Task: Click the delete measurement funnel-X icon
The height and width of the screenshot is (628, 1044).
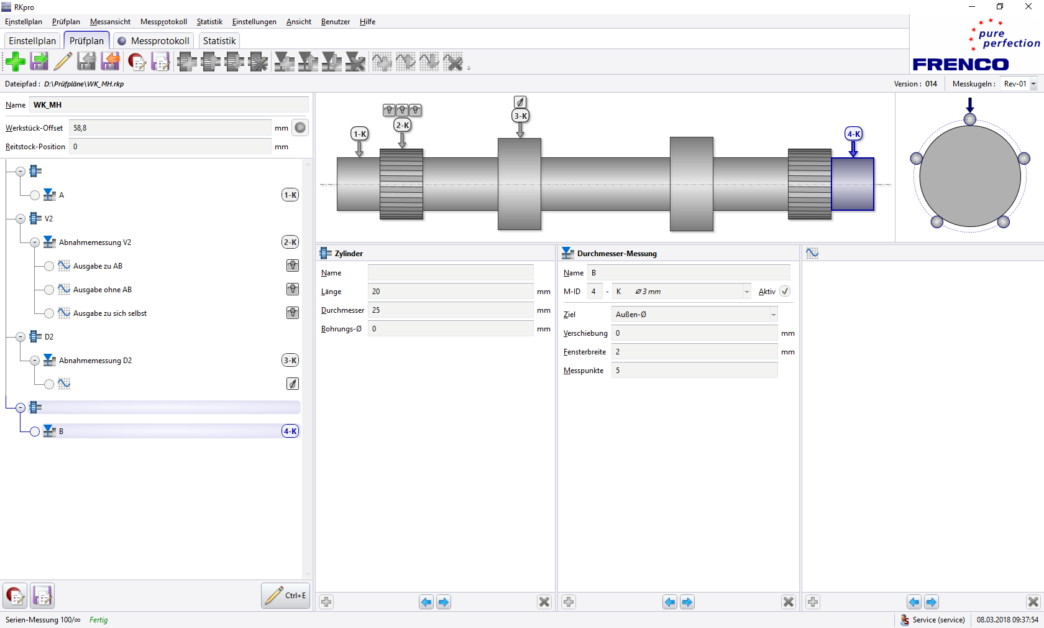Action: tap(355, 62)
